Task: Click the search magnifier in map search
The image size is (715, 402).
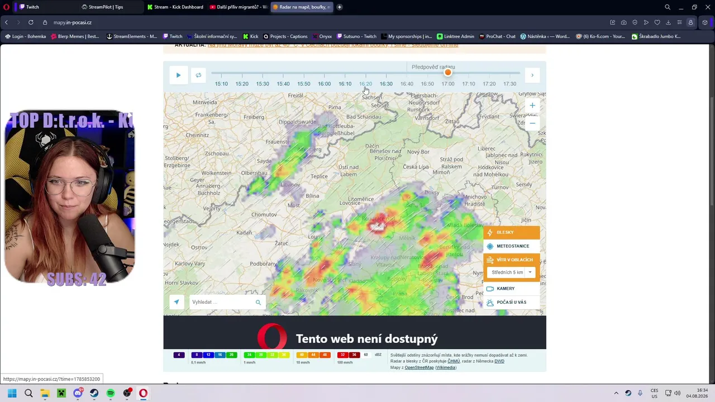Action: [258, 302]
